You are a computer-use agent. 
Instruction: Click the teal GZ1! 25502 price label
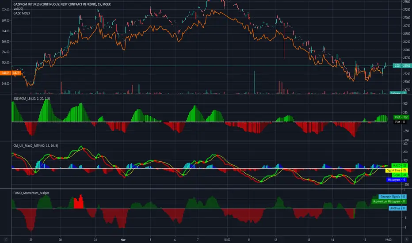[x=402, y=66]
